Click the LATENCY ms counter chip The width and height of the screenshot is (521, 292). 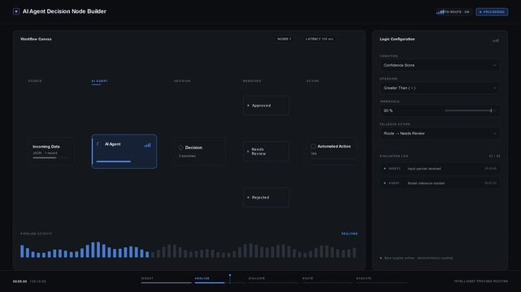pos(319,39)
